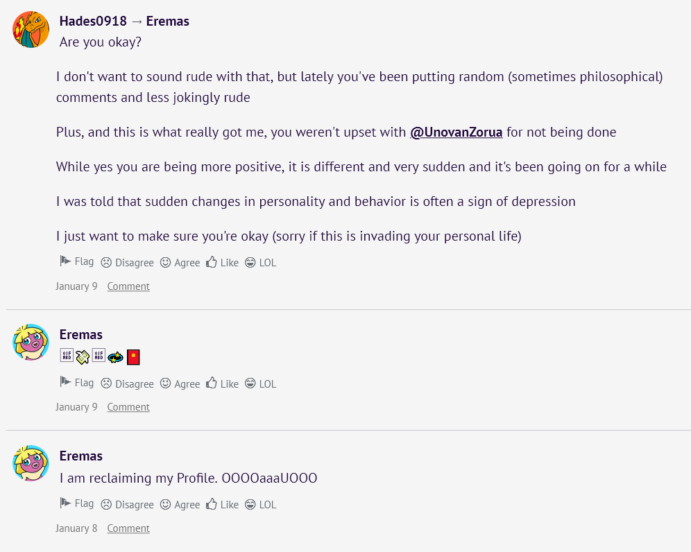Open the @UnovanZorua mention link
The height and width of the screenshot is (552, 691).
(456, 132)
